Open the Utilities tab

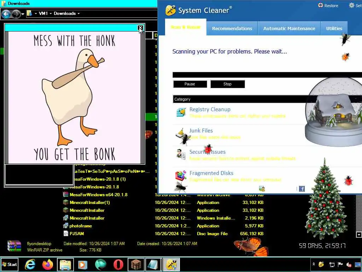point(334,28)
